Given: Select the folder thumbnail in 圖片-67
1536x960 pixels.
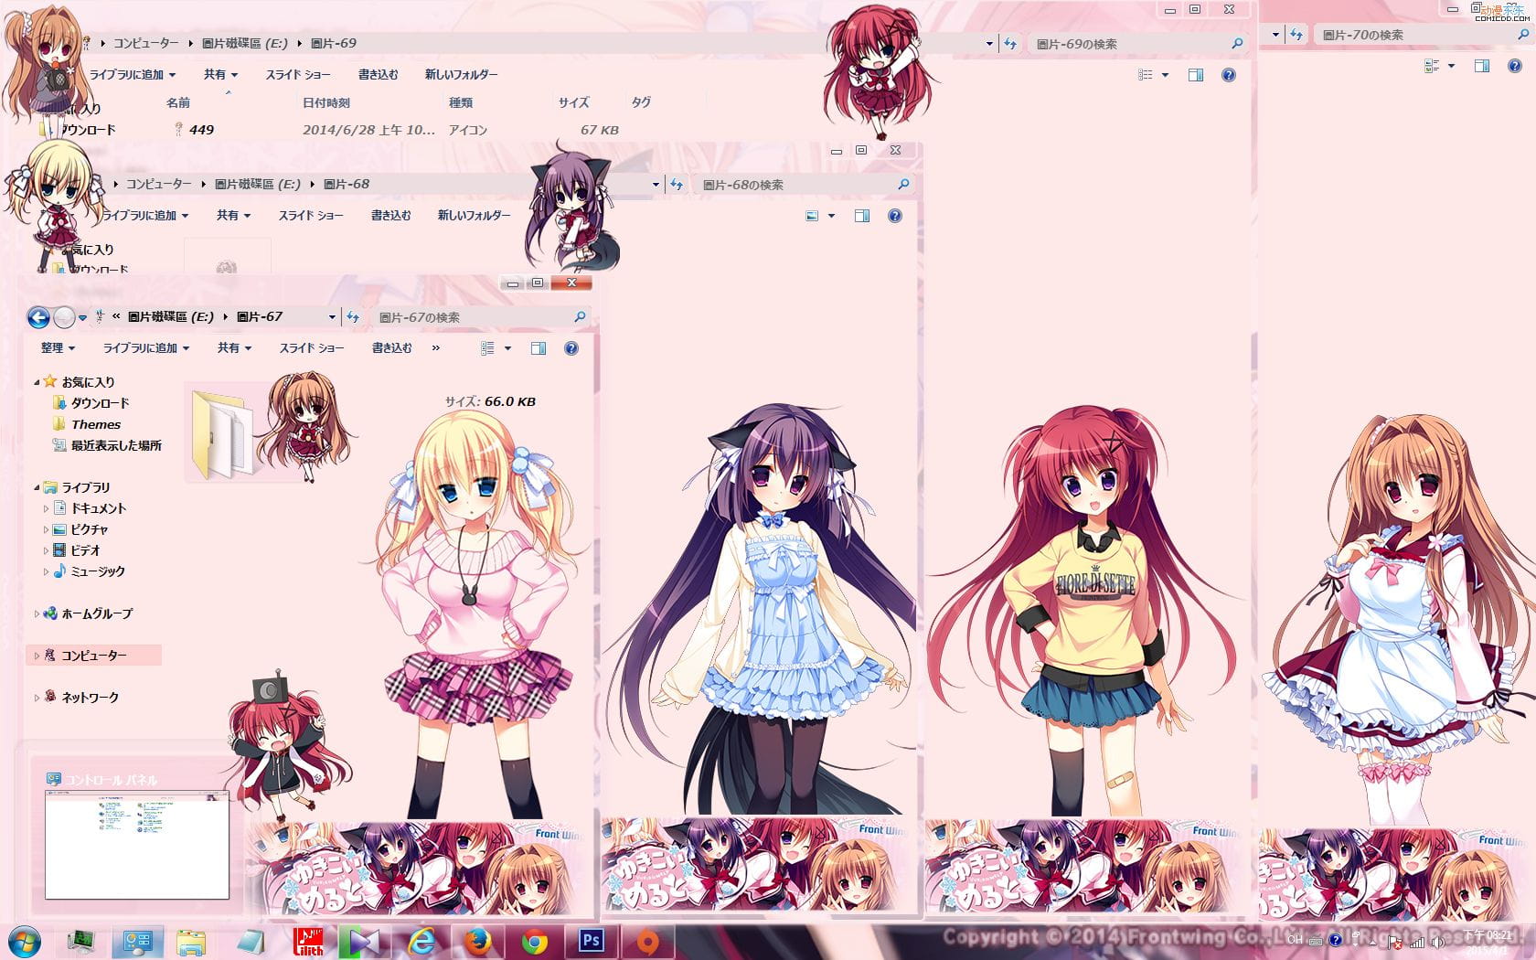Looking at the screenshot, I should [225, 434].
